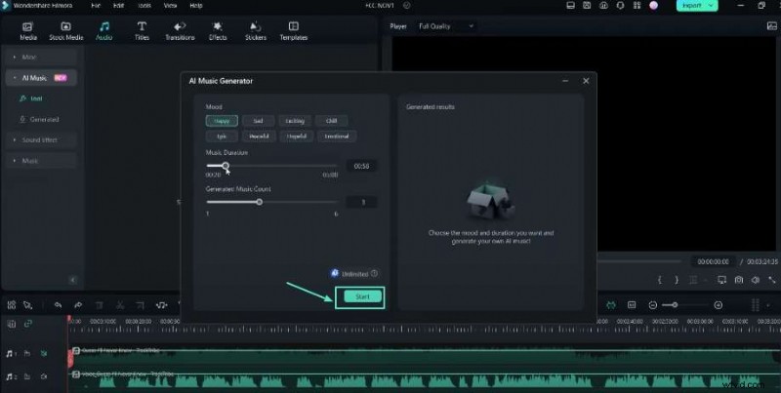Screen dimensions: 781x393
Task: Select the Sad mood
Action: click(258, 121)
